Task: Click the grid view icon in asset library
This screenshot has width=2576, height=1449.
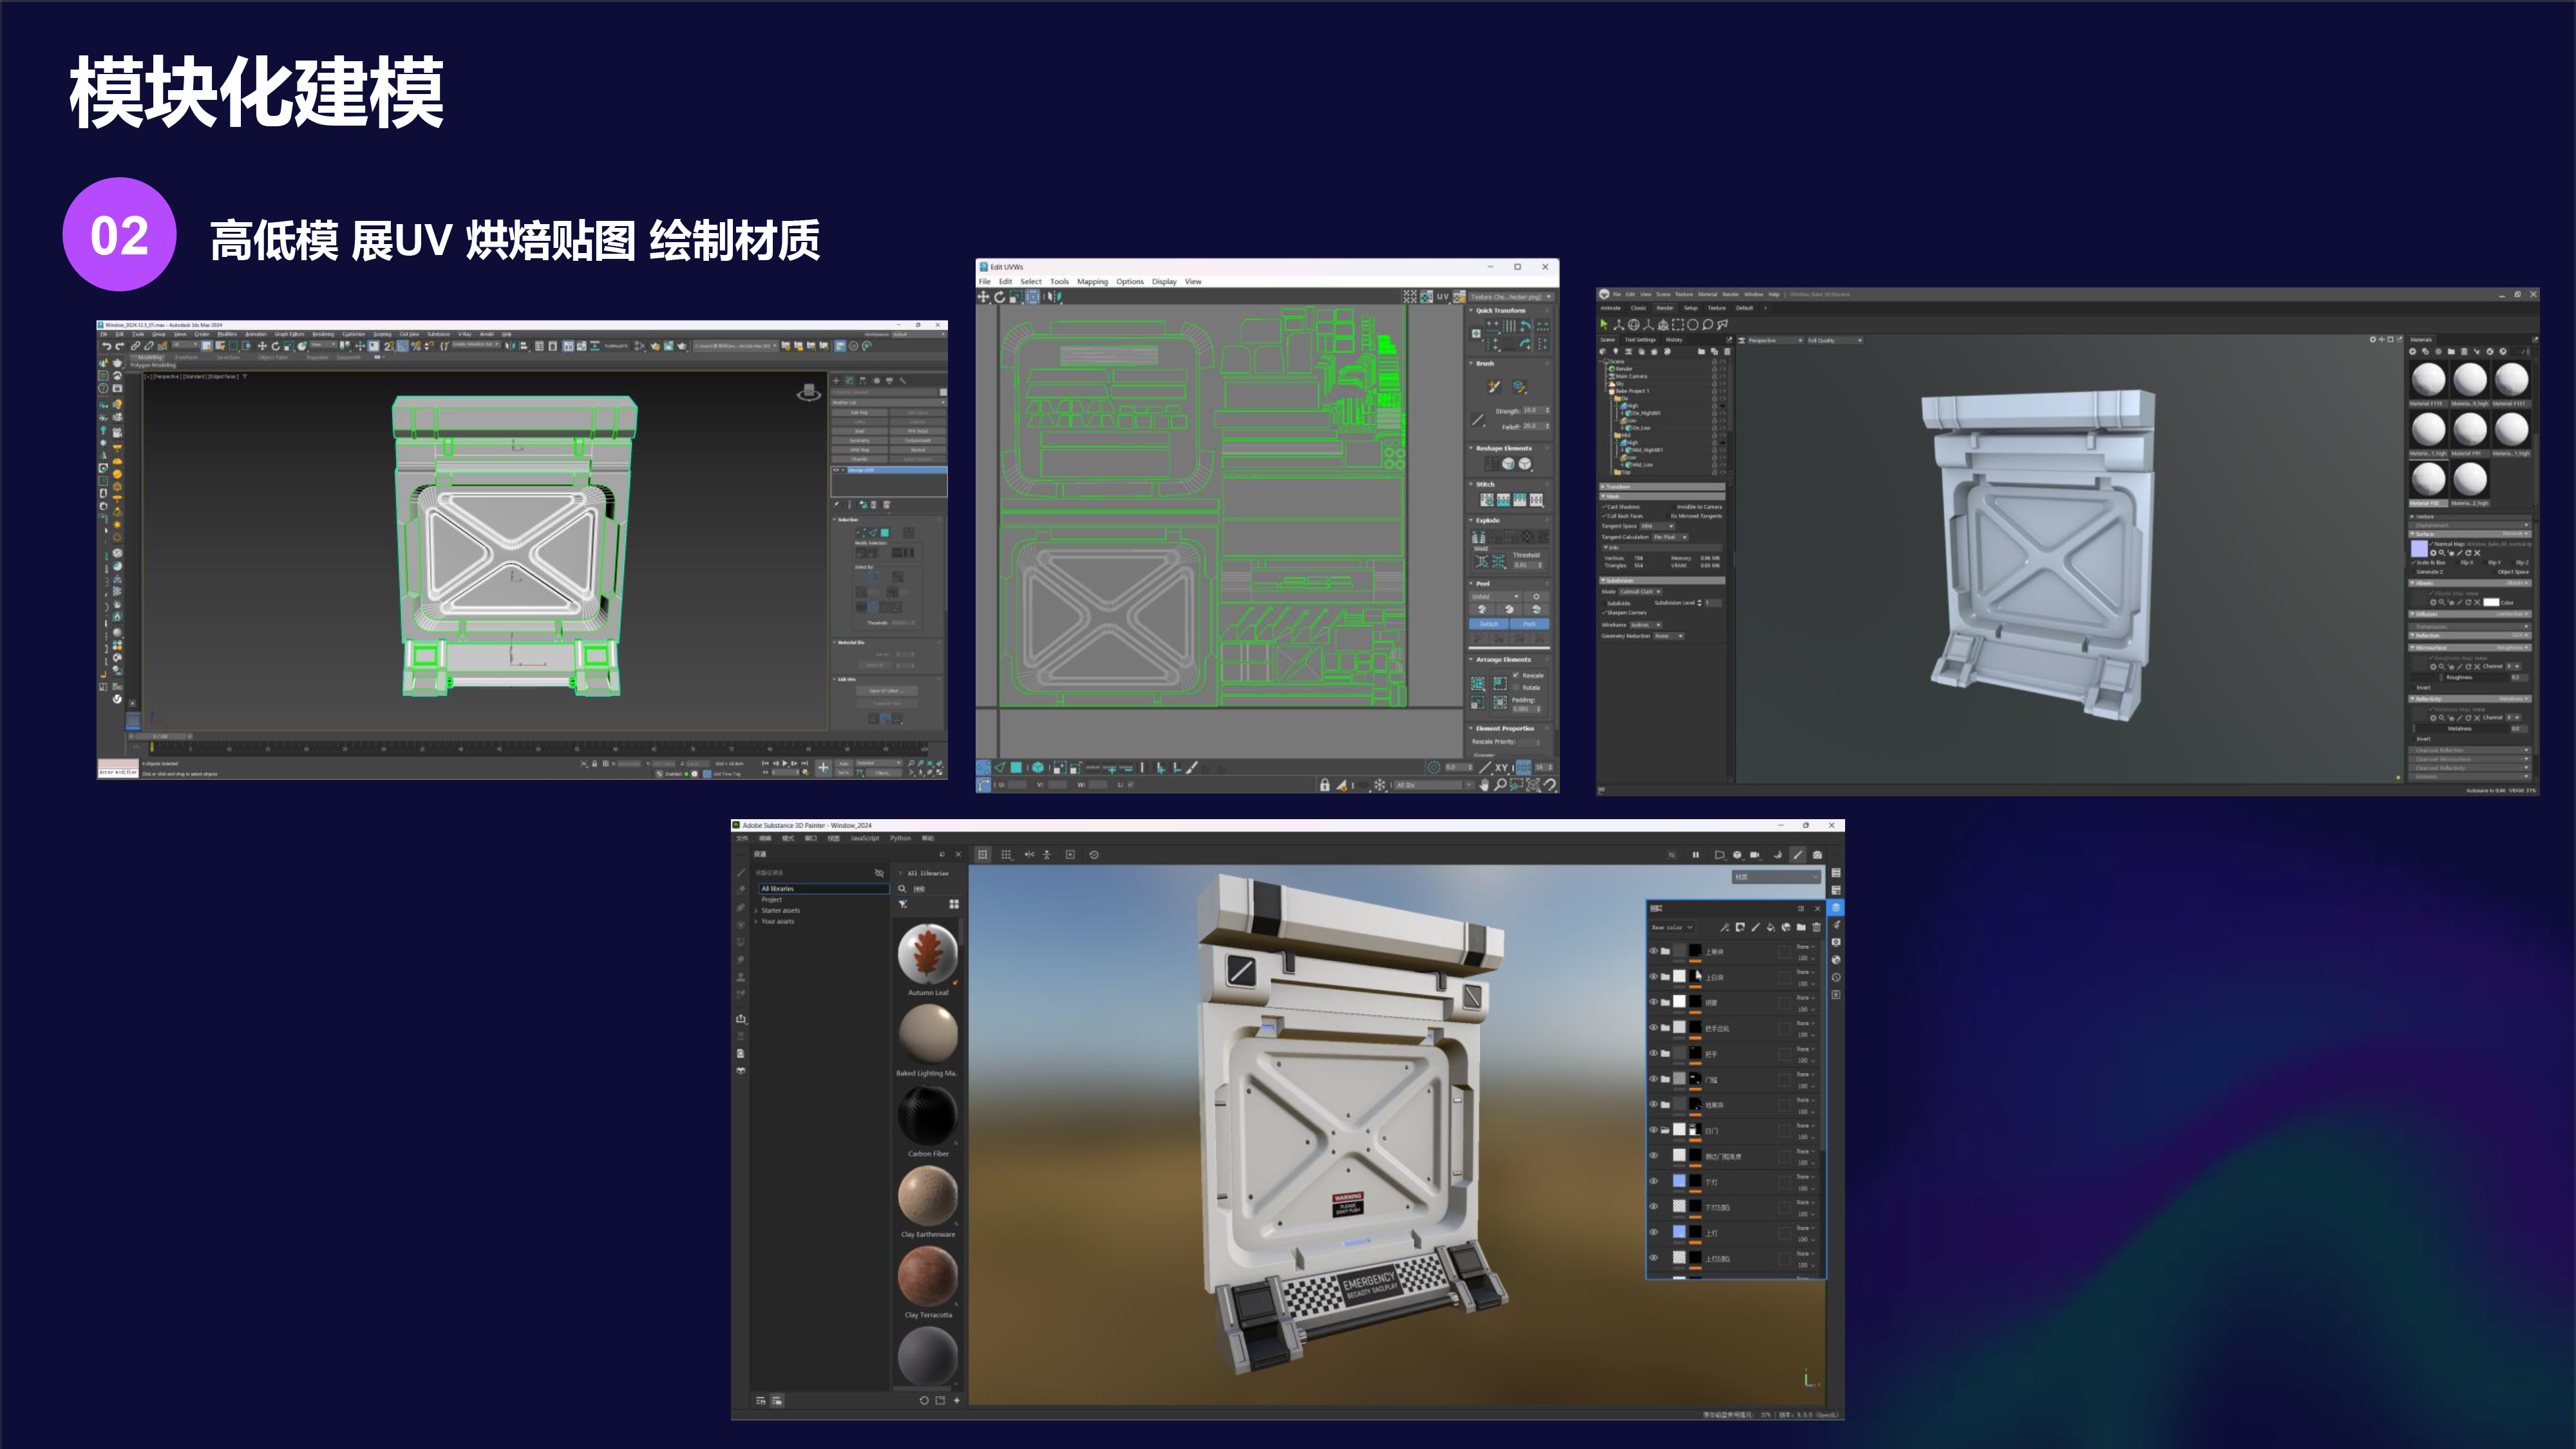Action: point(954,904)
